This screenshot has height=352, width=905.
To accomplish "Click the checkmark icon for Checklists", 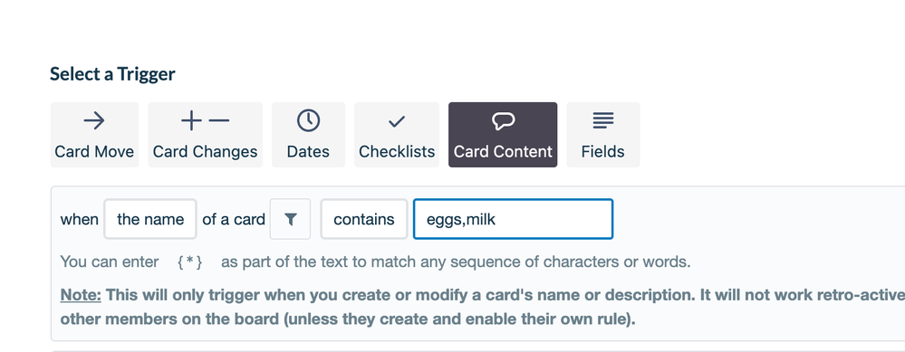I will click(397, 121).
